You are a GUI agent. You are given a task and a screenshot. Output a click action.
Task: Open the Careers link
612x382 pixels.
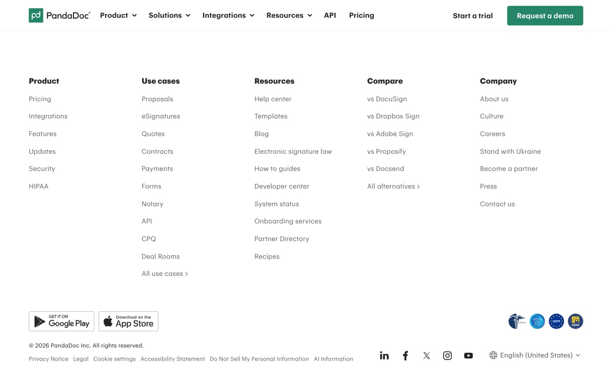(493, 134)
